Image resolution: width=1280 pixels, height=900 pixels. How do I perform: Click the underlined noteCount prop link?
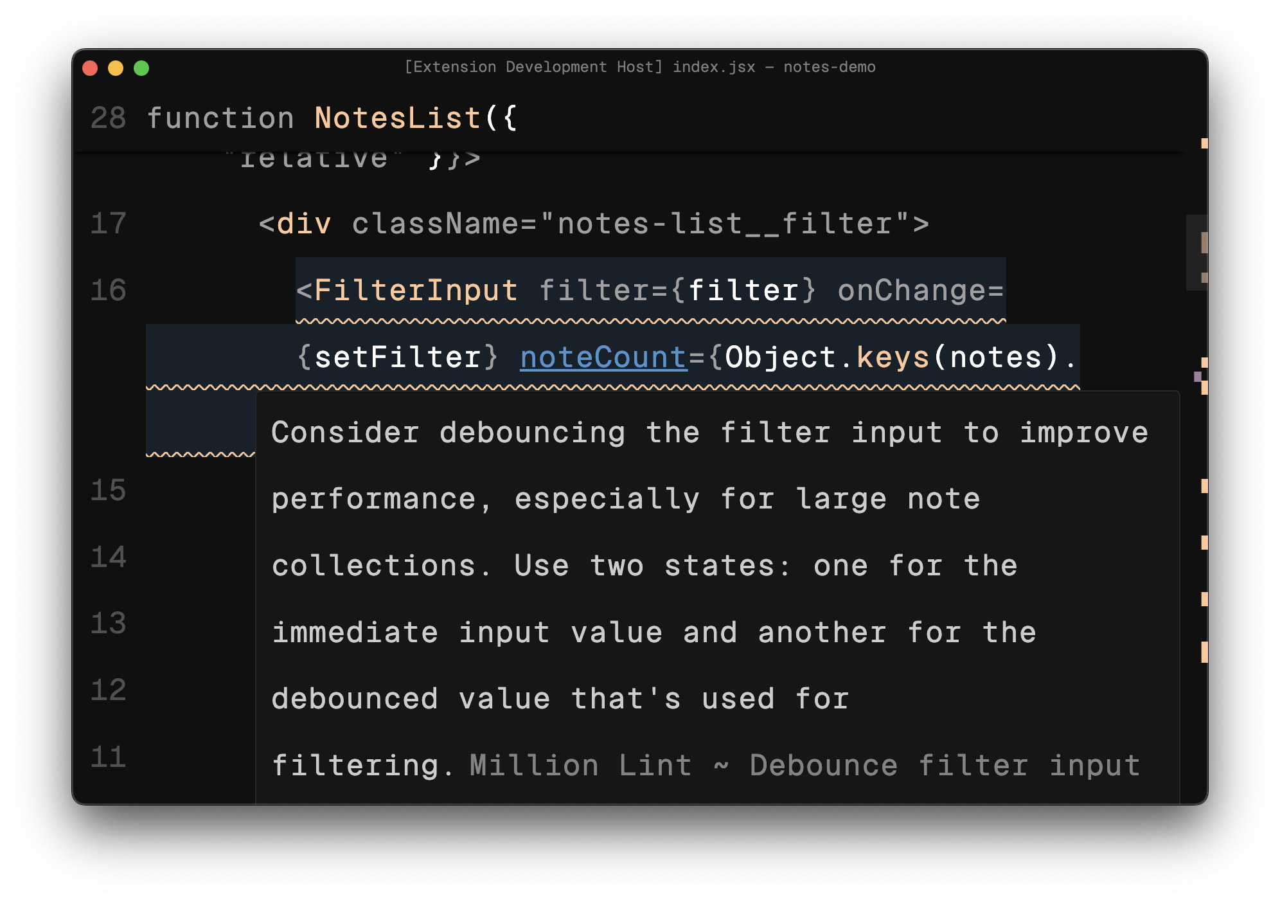pos(603,357)
